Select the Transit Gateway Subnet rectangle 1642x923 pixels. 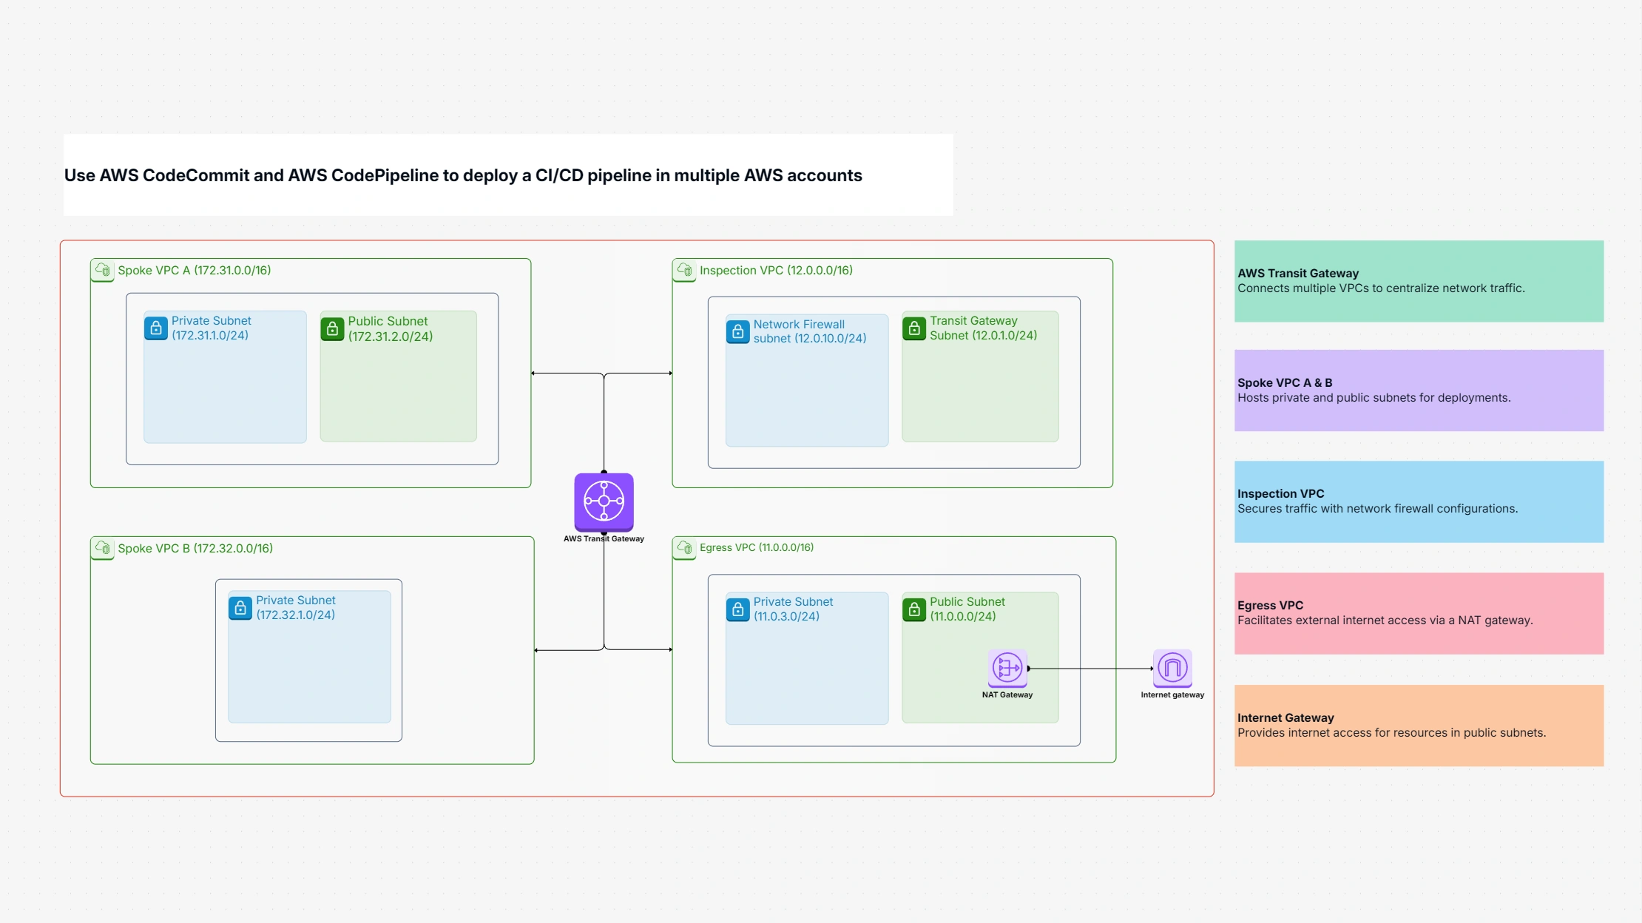tap(981, 377)
